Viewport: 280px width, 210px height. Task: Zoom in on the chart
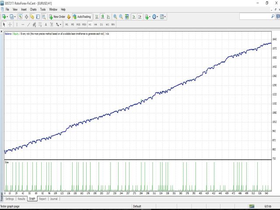pos(115,17)
